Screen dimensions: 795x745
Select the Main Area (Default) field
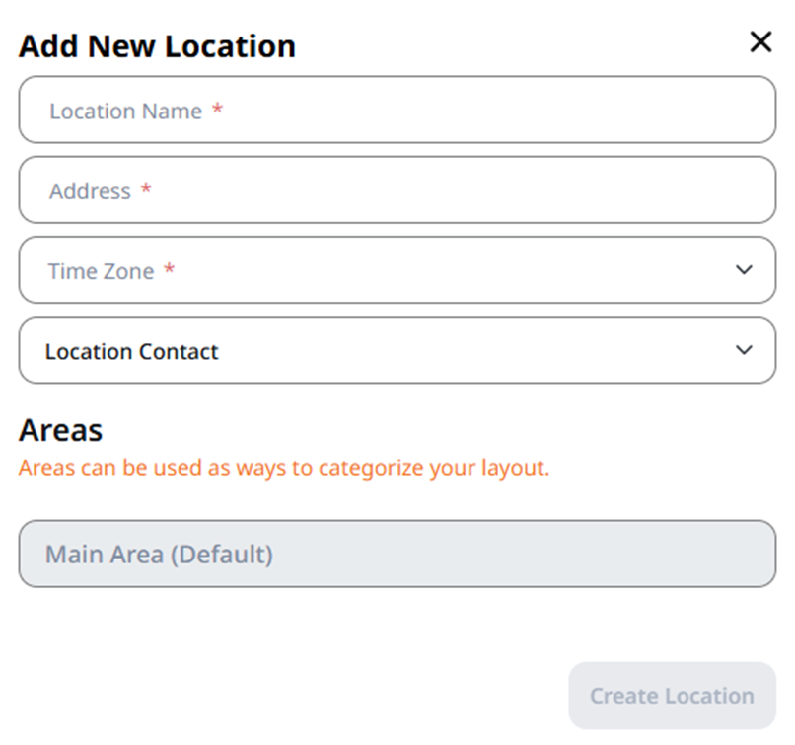[x=397, y=554]
